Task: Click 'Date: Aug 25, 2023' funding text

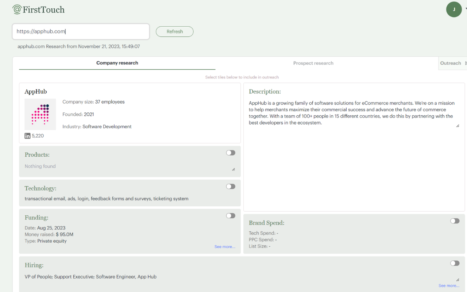Action: [x=45, y=228]
